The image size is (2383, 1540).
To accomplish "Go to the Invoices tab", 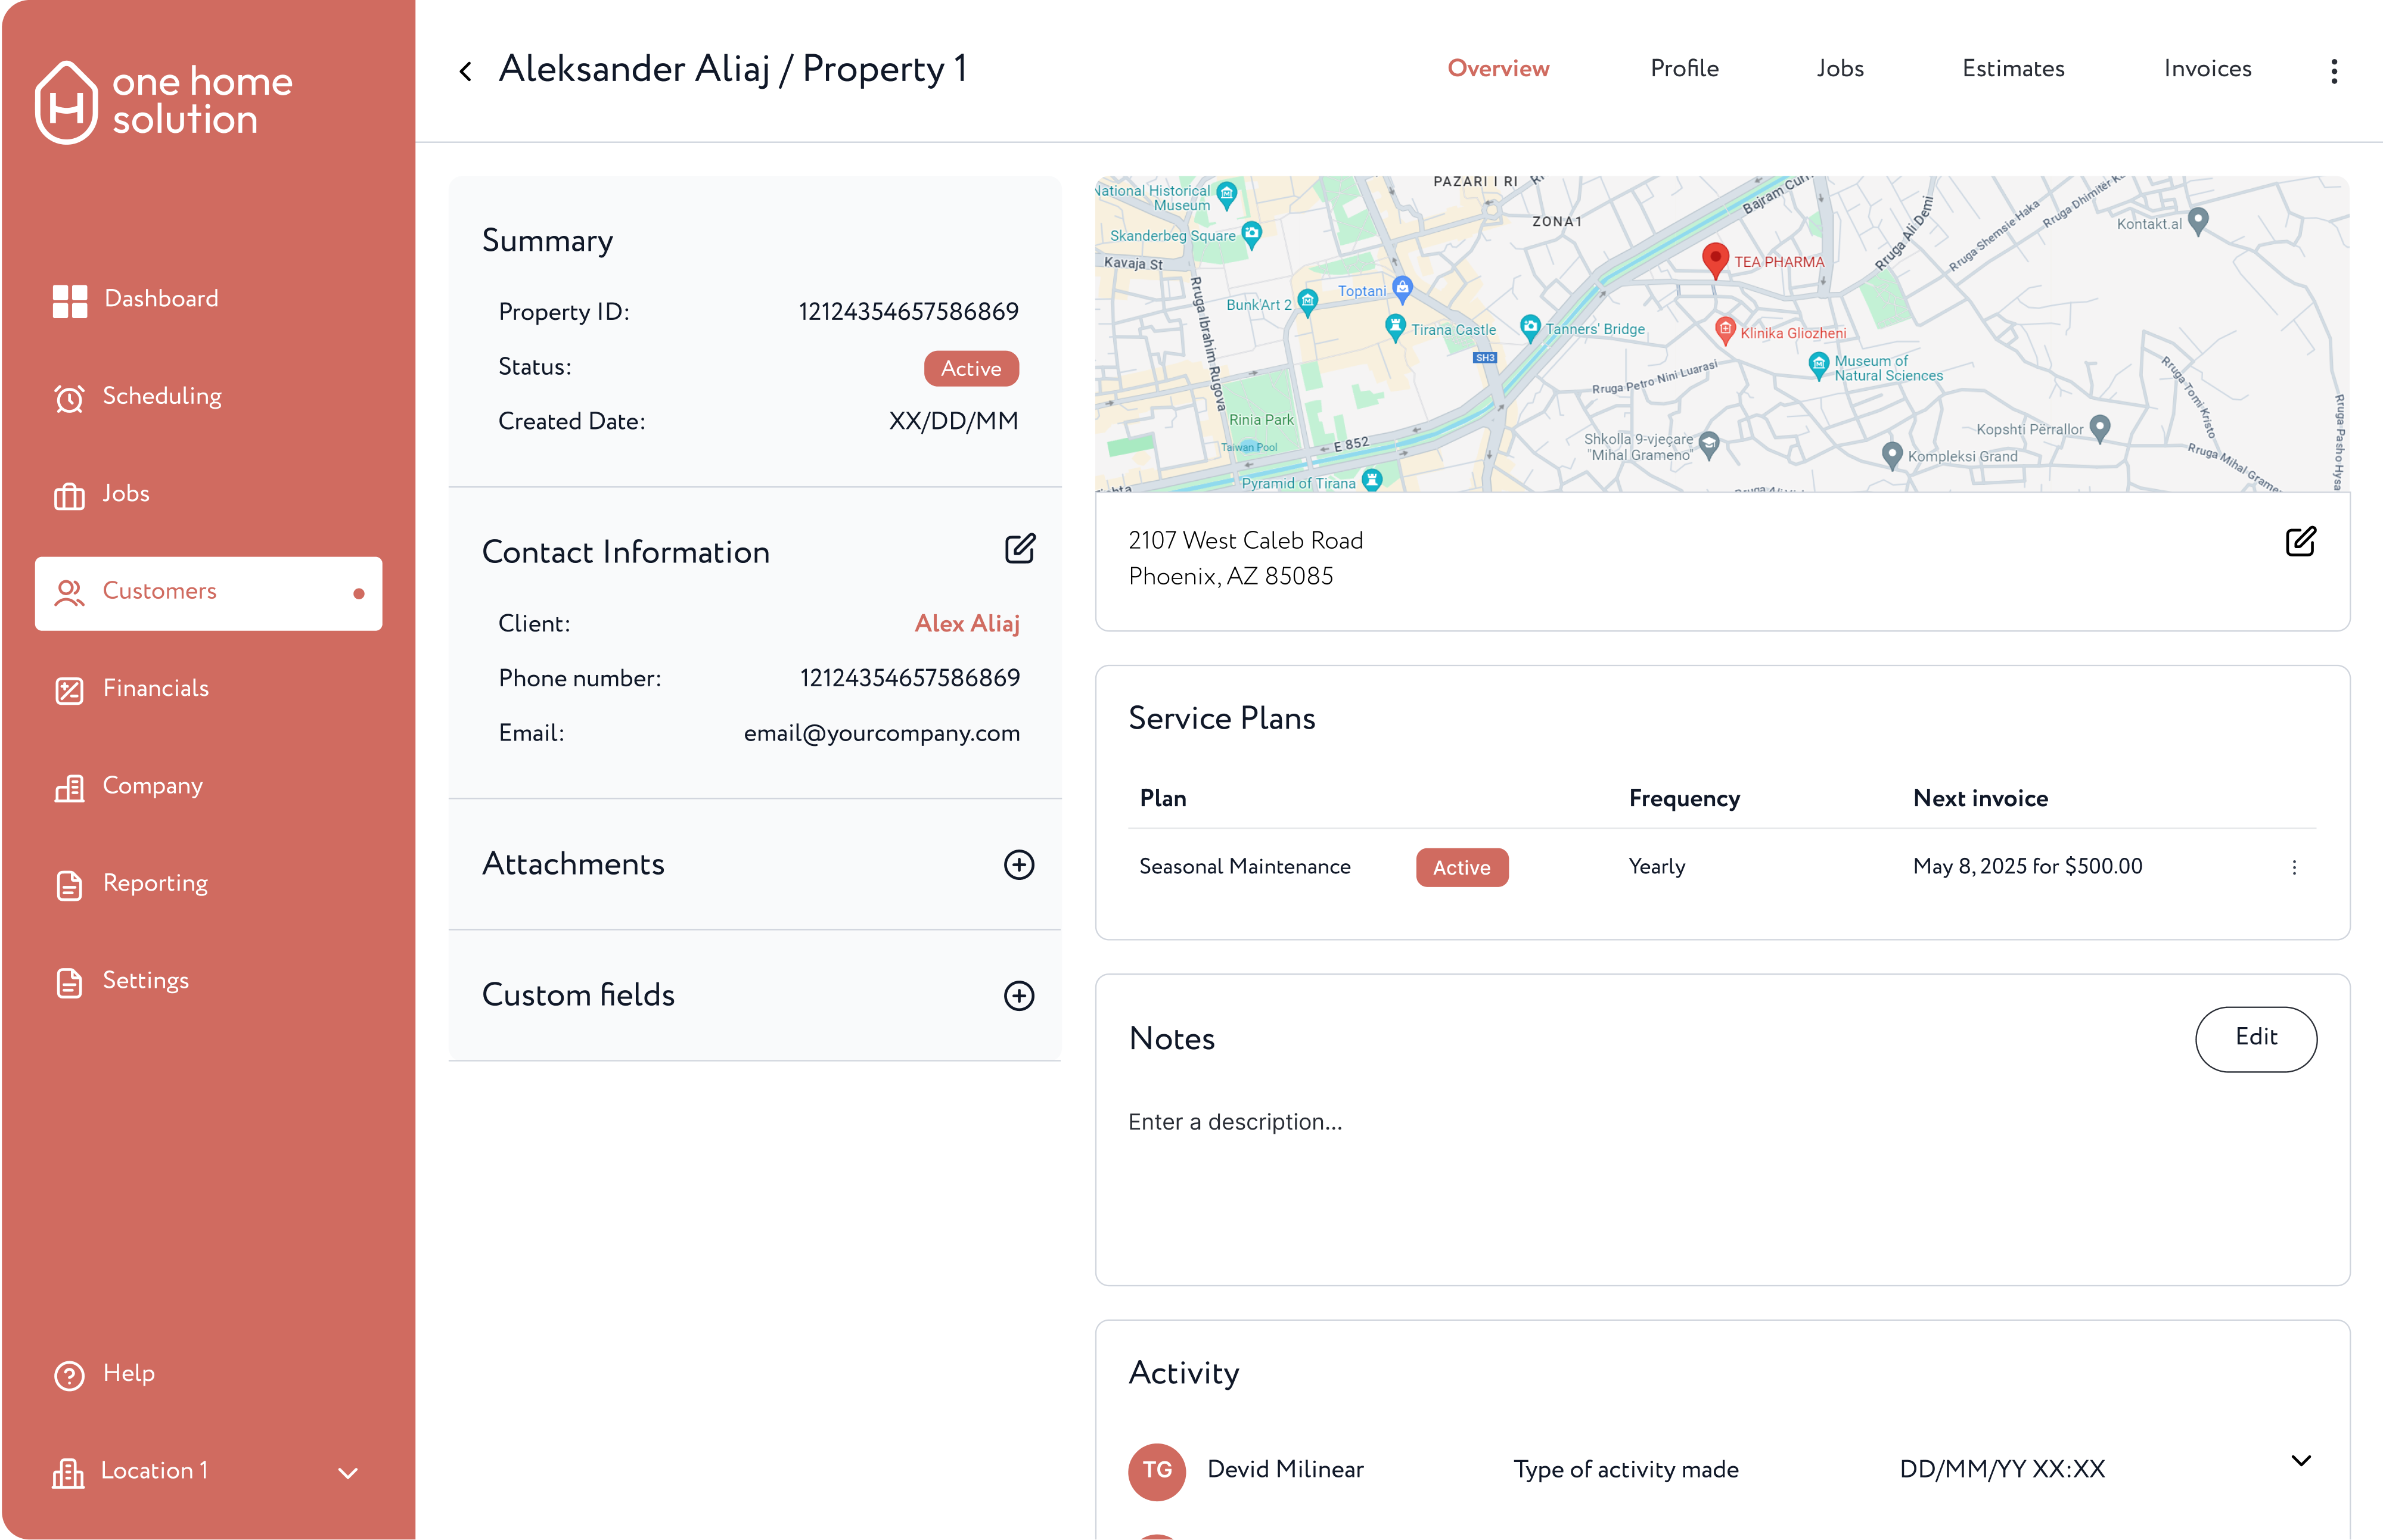I will 2207,69.
